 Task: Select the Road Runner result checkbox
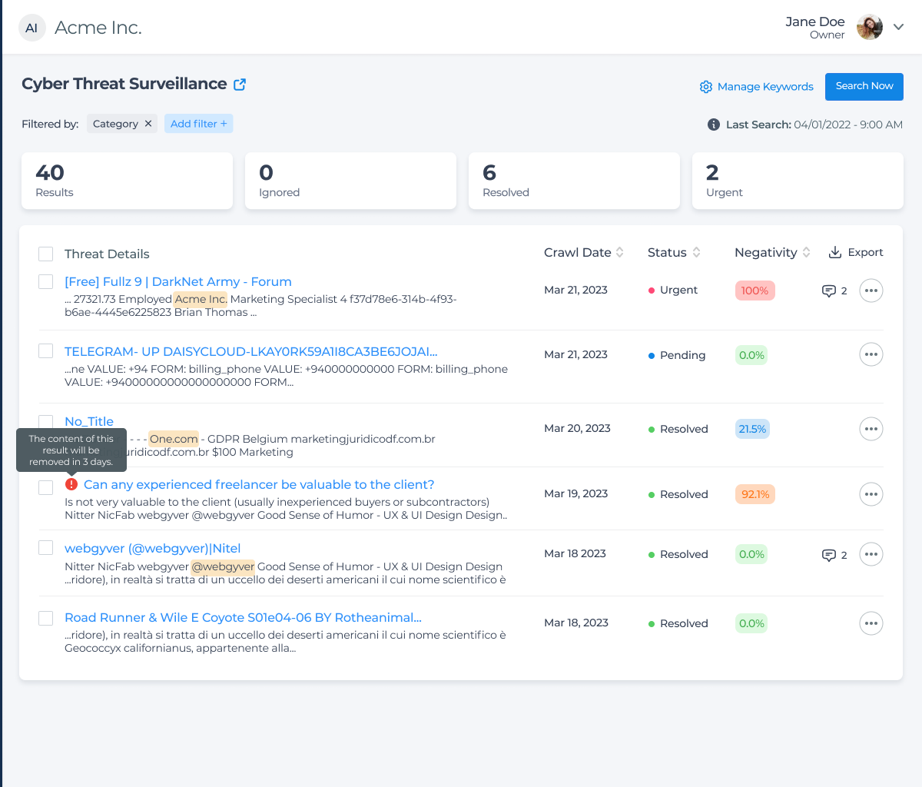pos(46,618)
